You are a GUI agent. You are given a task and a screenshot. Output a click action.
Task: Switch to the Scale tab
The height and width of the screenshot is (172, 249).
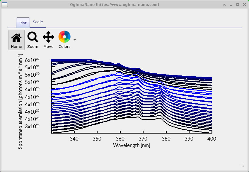(x=38, y=22)
